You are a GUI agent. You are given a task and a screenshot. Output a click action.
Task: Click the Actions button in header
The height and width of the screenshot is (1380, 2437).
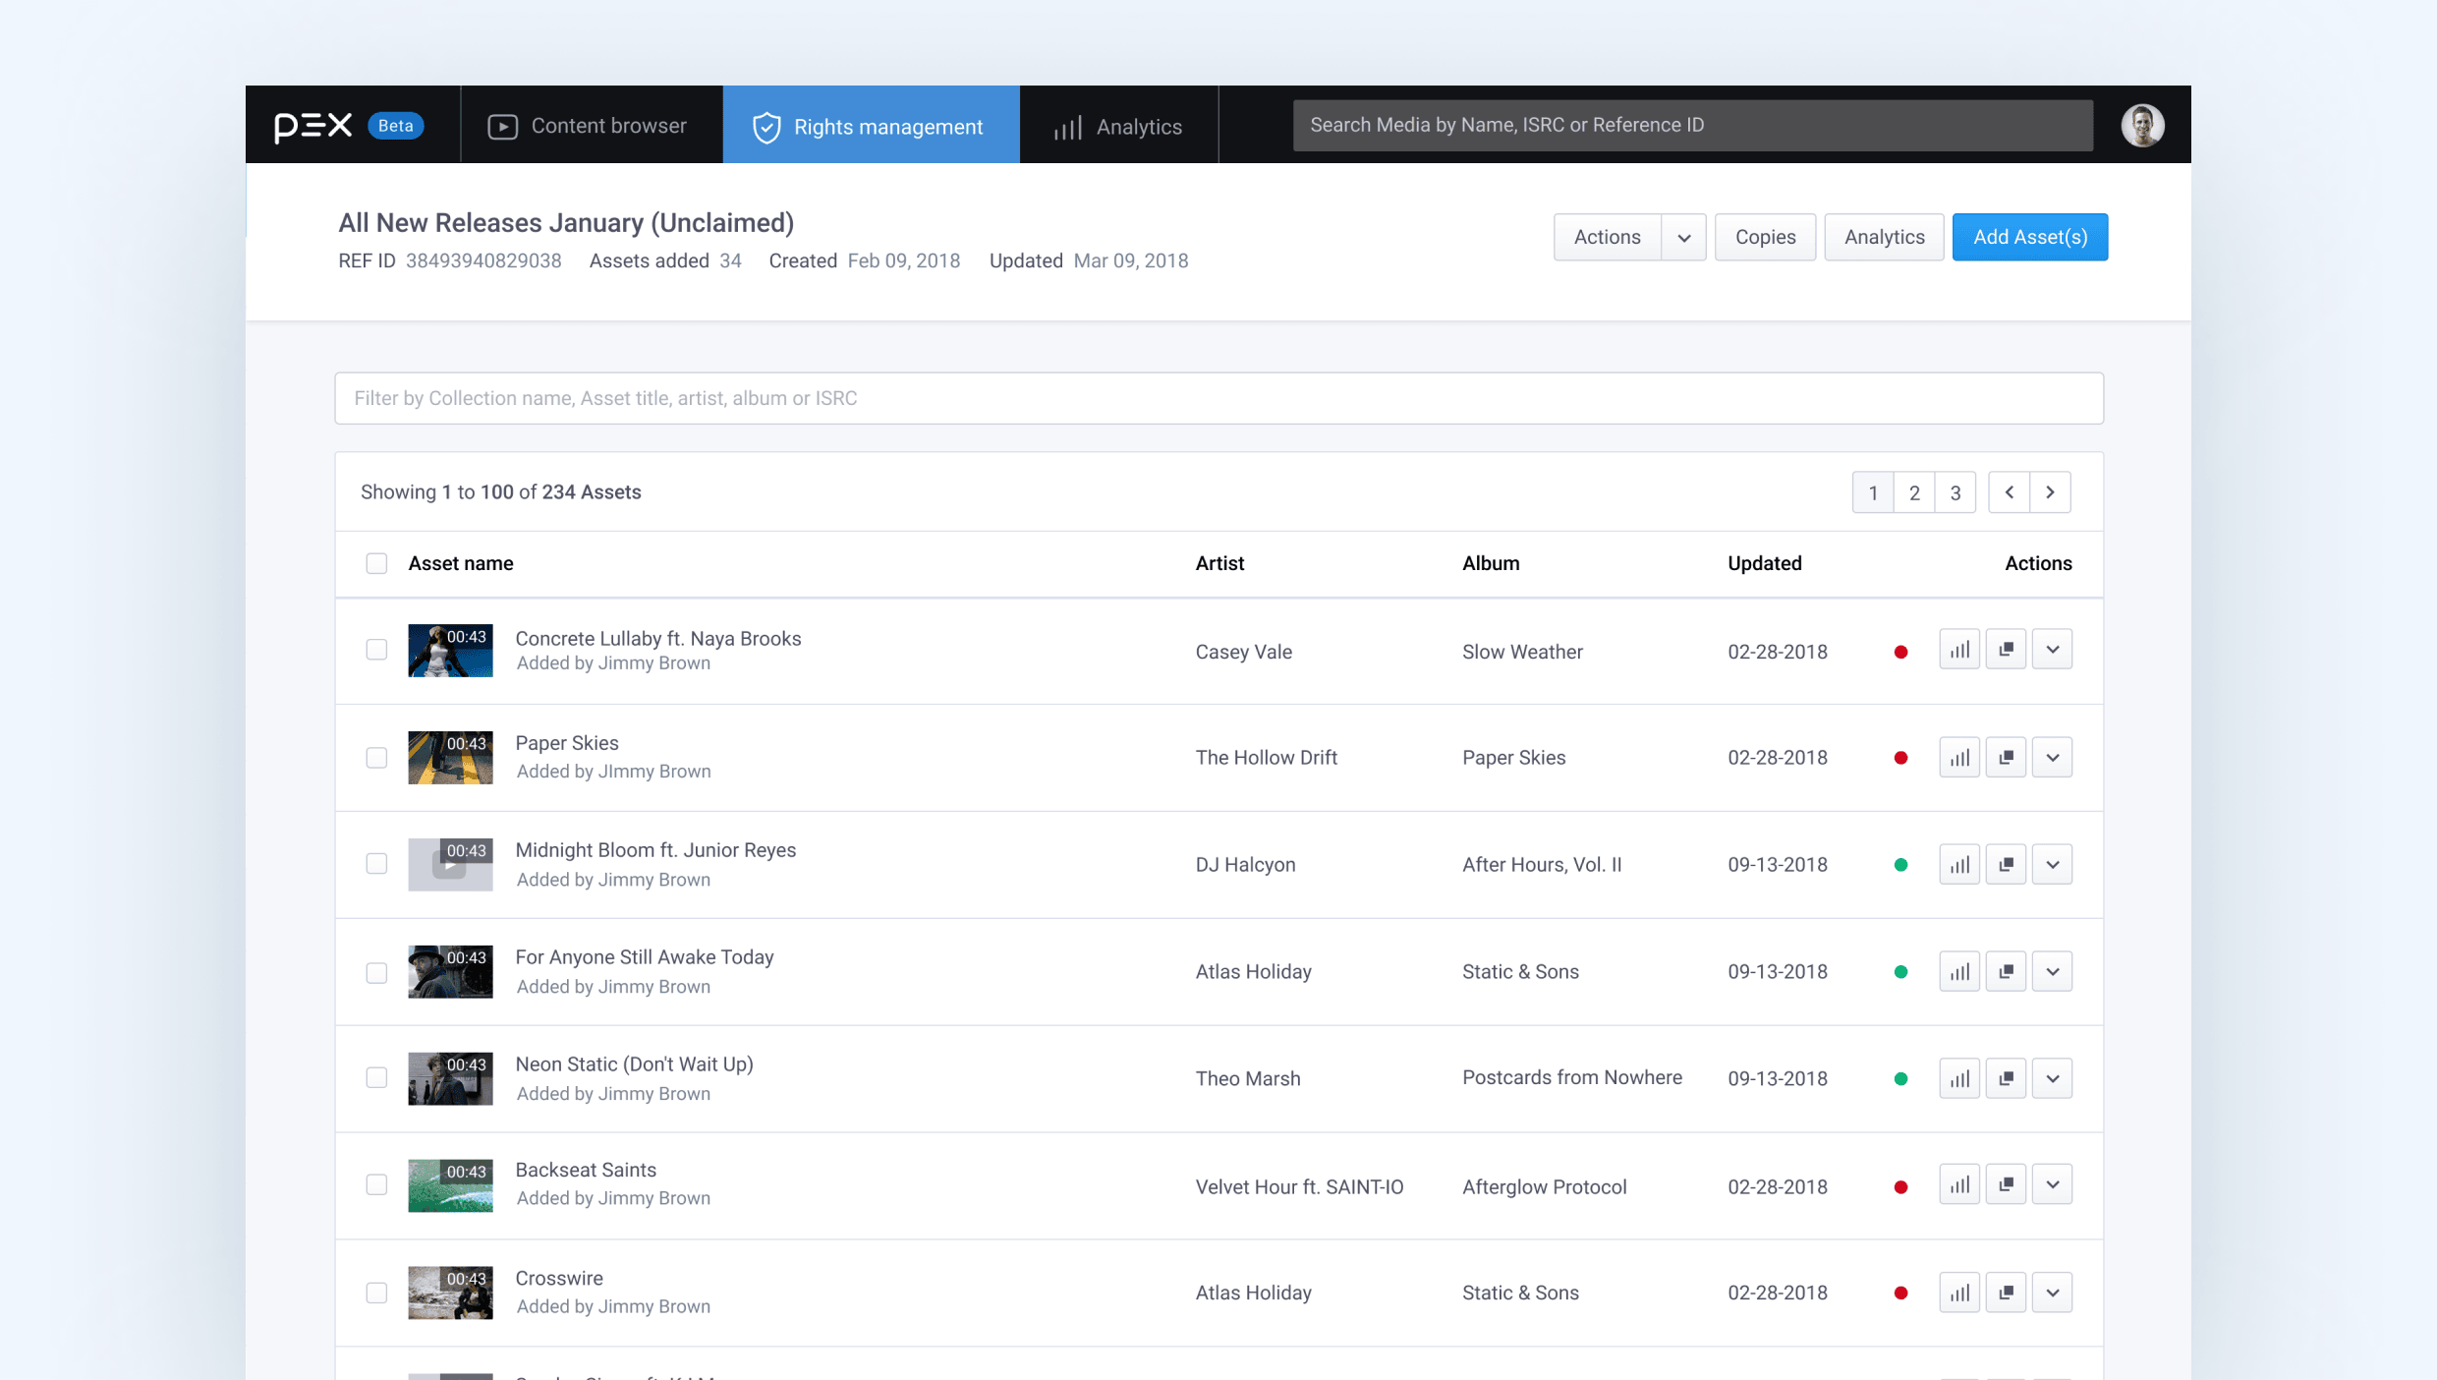pyautogui.click(x=1607, y=238)
